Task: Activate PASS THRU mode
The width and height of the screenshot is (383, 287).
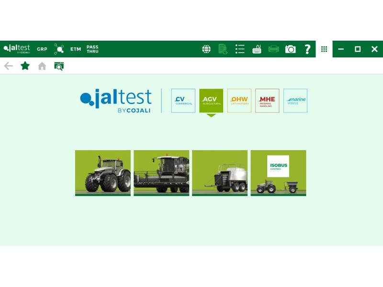Action: pyautogui.click(x=92, y=48)
